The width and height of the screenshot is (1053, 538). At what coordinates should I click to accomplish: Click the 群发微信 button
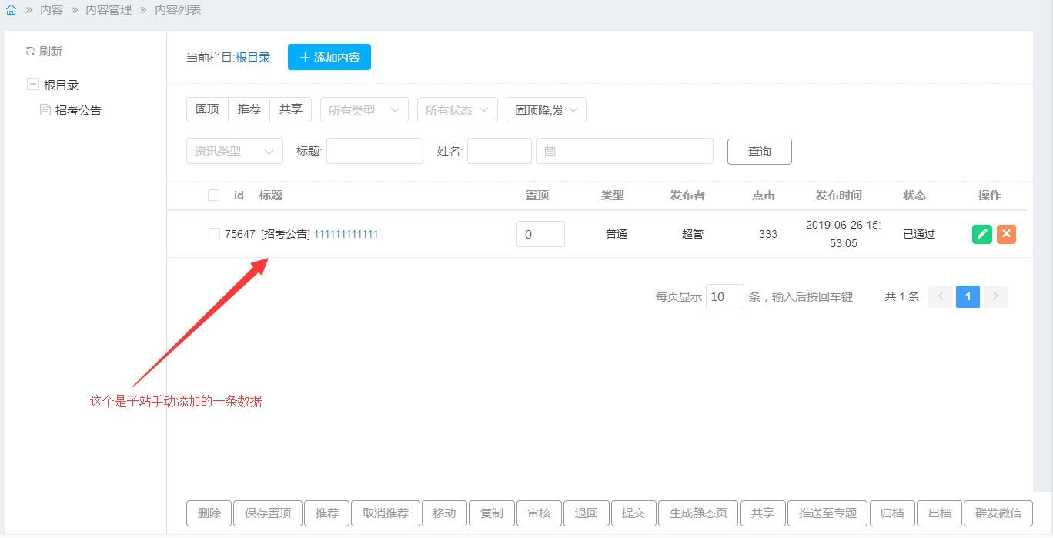pos(998,513)
